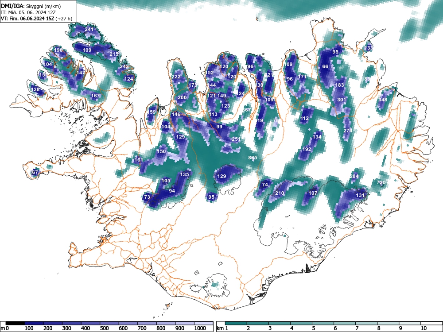This screenshot has height=332, width=443.
Task: Select the visibility value 124
Action: [x=128, y=79]
